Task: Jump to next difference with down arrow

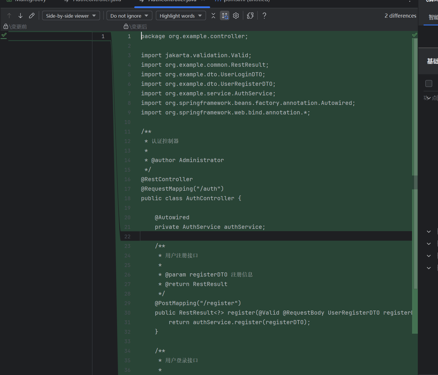Action: [20, 16]
